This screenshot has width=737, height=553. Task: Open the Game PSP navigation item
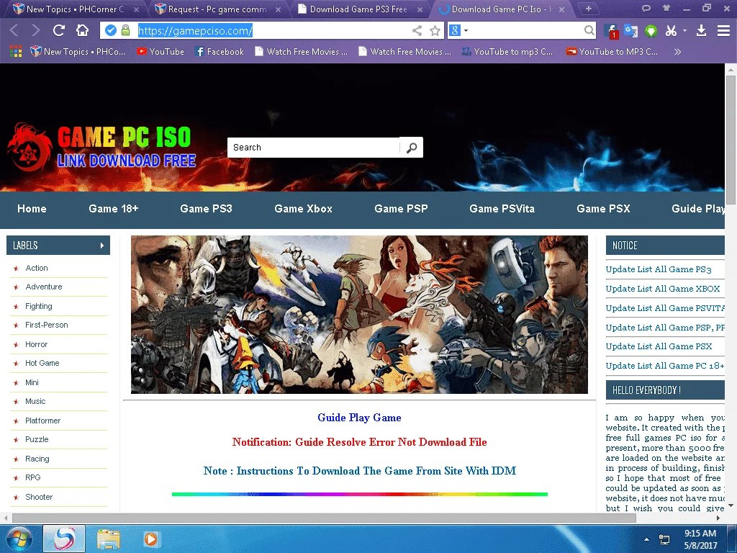pyautogui.click(x=401, y=208)
